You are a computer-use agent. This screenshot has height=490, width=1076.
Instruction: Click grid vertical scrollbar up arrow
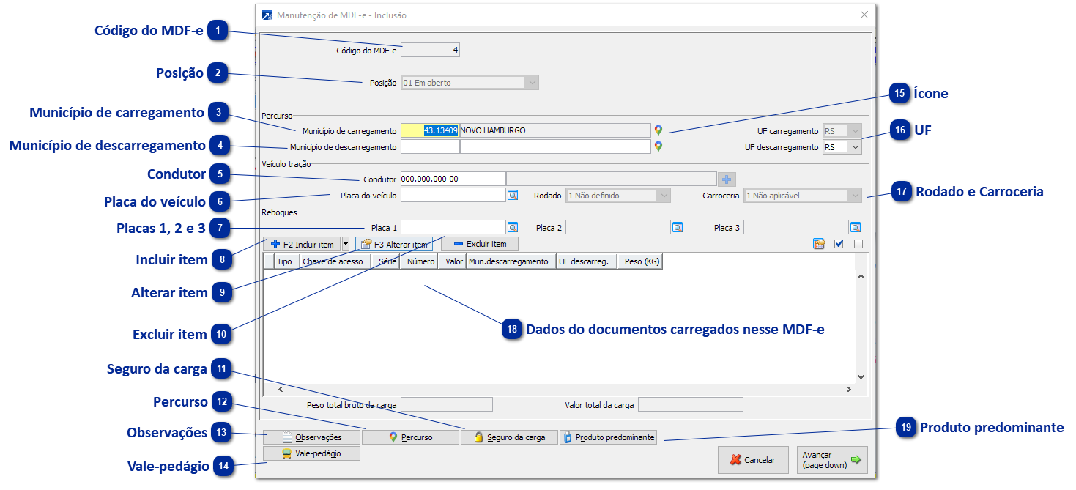click(861, 276)
